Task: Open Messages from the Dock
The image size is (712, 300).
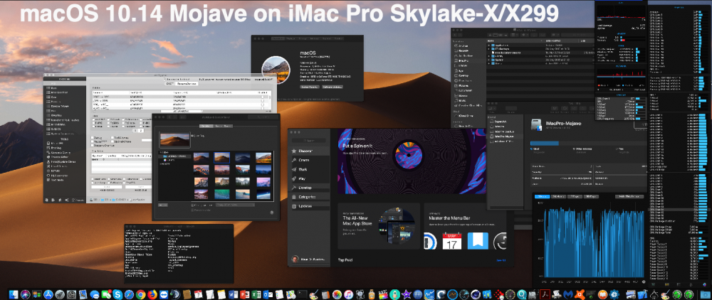Action: (95, 294)
